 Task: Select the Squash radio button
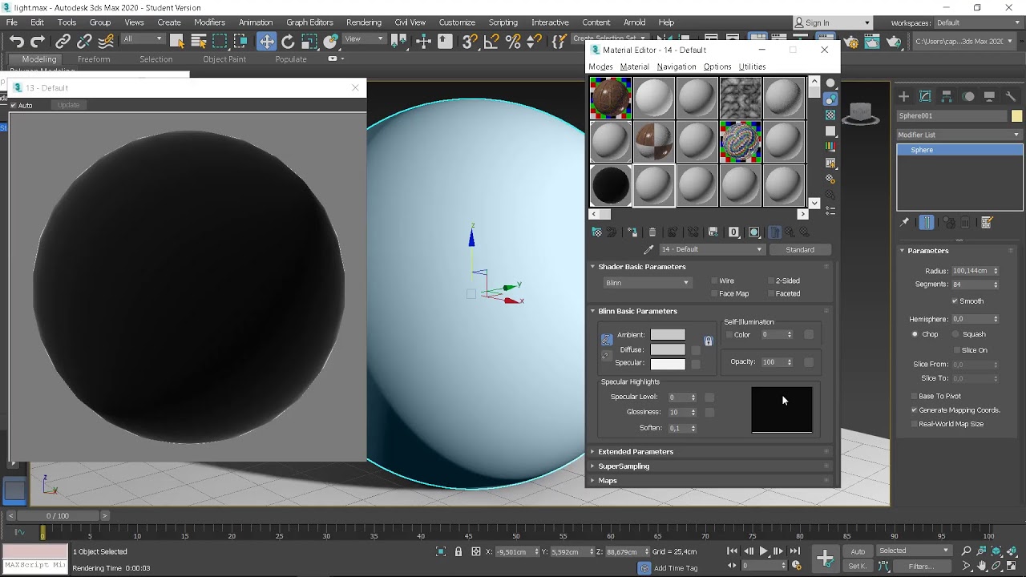(x=955, y=334)
